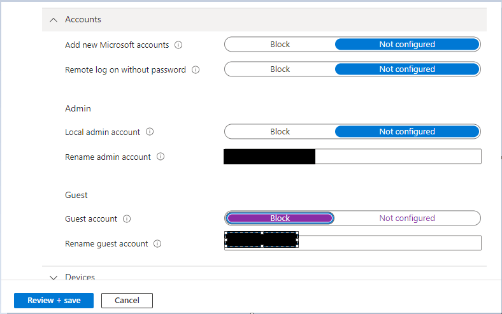Focus the Rename guest account text field

click(389, 243)
